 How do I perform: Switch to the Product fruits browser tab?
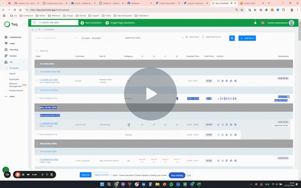(x=251, y=3)
